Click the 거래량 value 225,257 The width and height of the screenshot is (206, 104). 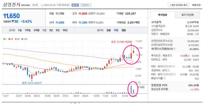[131, 14]
